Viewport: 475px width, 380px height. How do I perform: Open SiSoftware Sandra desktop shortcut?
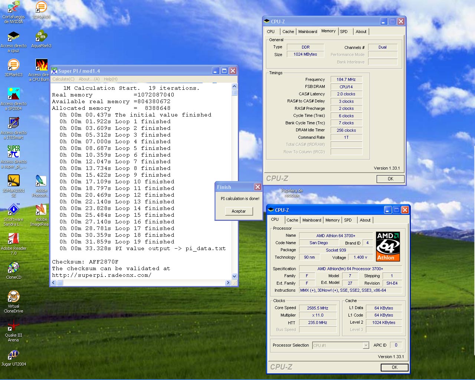click(x=13, y=210)
